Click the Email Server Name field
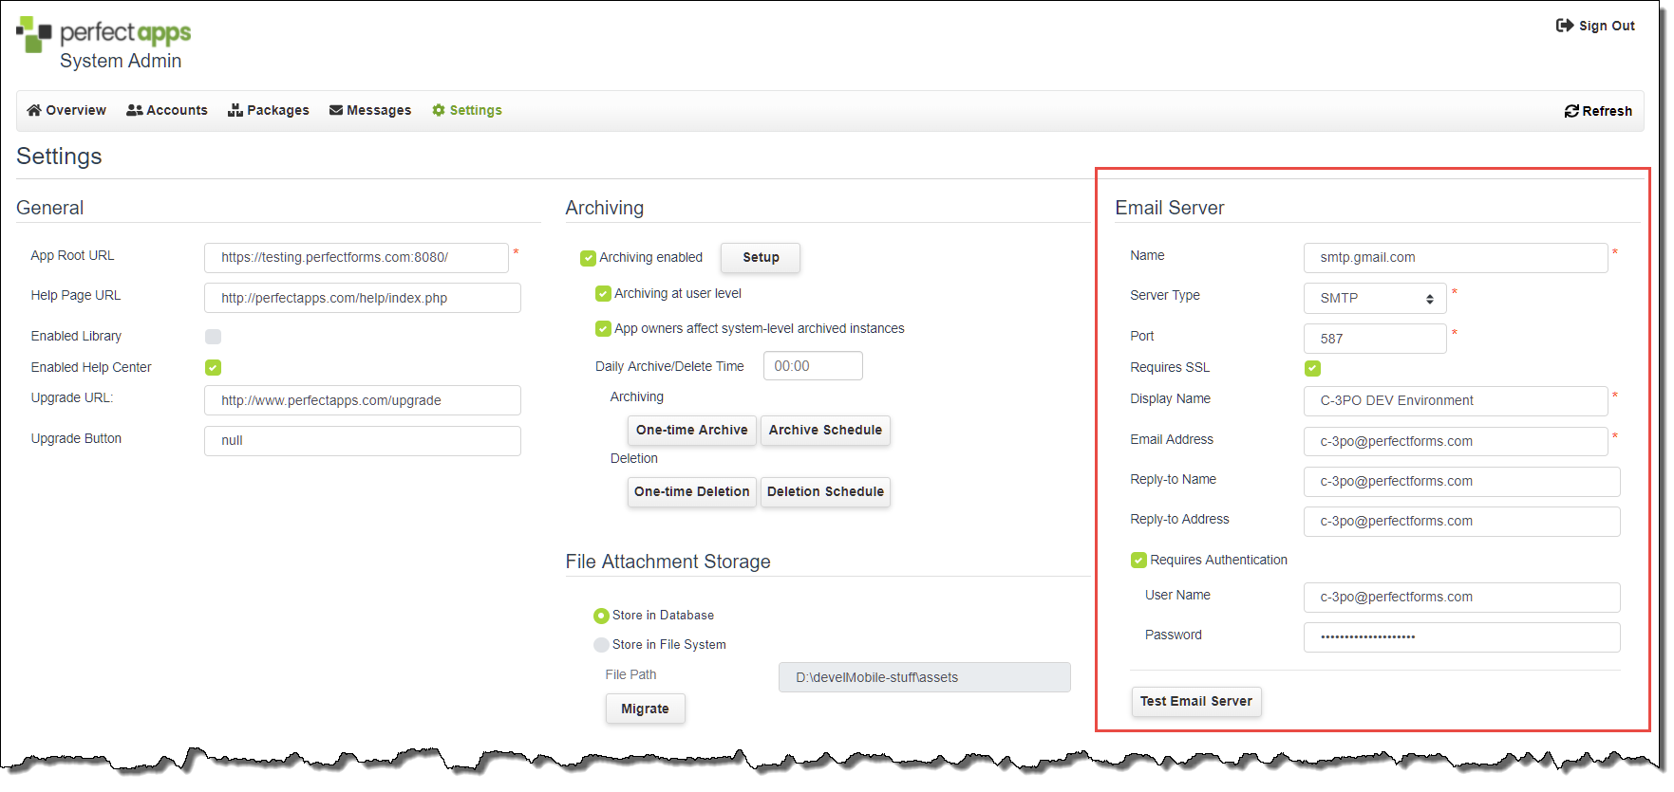This screenshot has height=792, width=1674. (x=1456, y=257)
